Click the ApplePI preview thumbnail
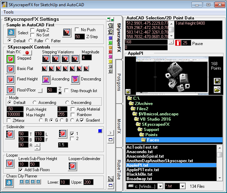 point(172,76)
